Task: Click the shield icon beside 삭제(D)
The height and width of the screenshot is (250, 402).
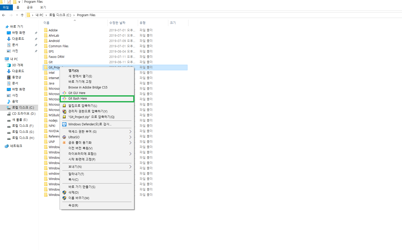Action: (x=64, y=193)
